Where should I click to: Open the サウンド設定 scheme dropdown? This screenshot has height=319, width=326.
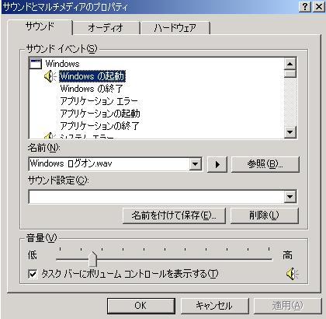(290, 197)
